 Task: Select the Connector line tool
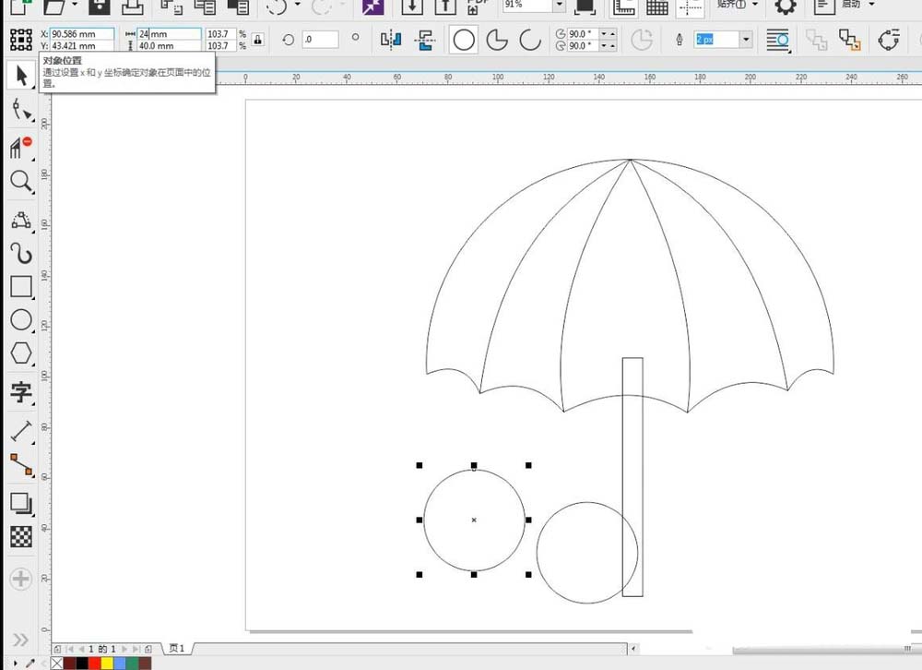tap(20, 464)
